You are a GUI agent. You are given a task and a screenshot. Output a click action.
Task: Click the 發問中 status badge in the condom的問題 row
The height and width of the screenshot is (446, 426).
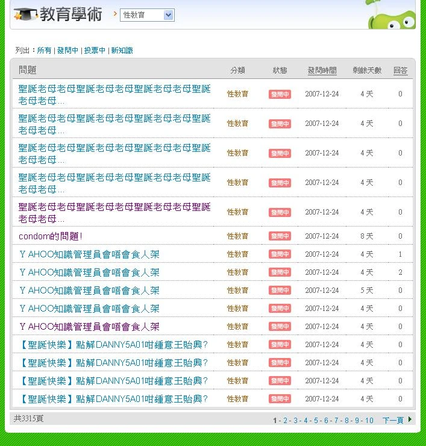tap(280, 236)
